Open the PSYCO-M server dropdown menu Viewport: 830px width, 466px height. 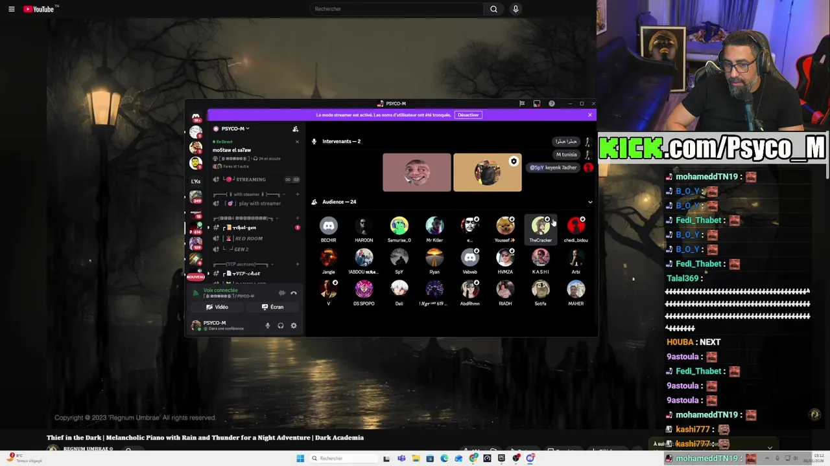(235, 128)
